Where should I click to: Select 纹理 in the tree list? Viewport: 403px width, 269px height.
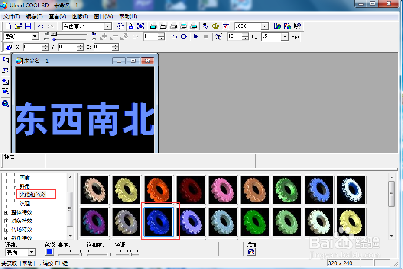click(25, 204)
